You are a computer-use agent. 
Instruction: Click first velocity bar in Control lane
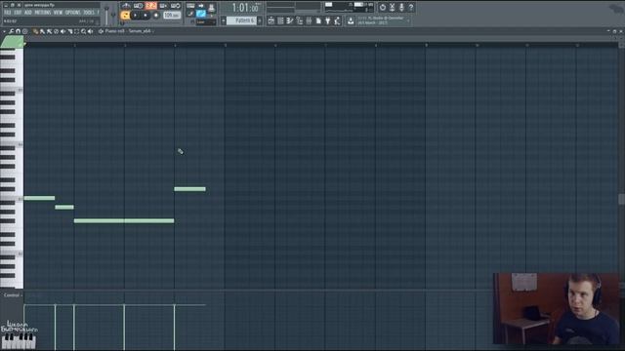(x=24, y=328)
